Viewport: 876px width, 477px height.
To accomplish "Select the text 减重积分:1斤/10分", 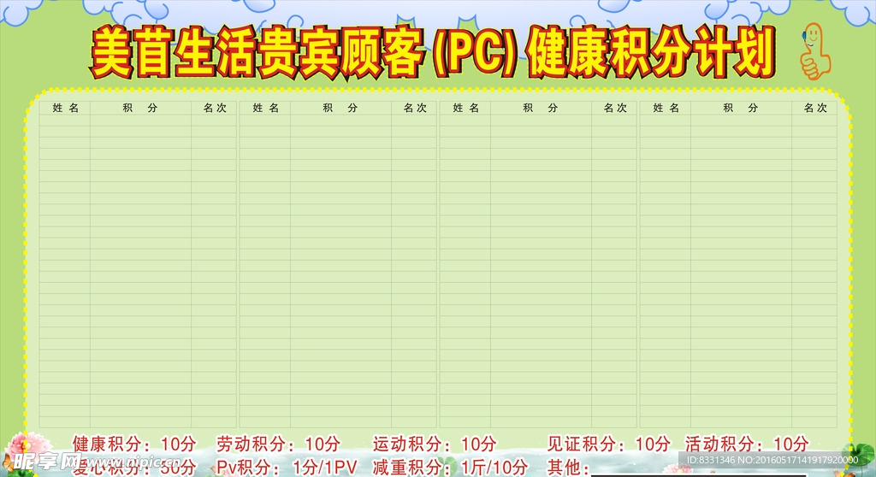I will (450, 467).
